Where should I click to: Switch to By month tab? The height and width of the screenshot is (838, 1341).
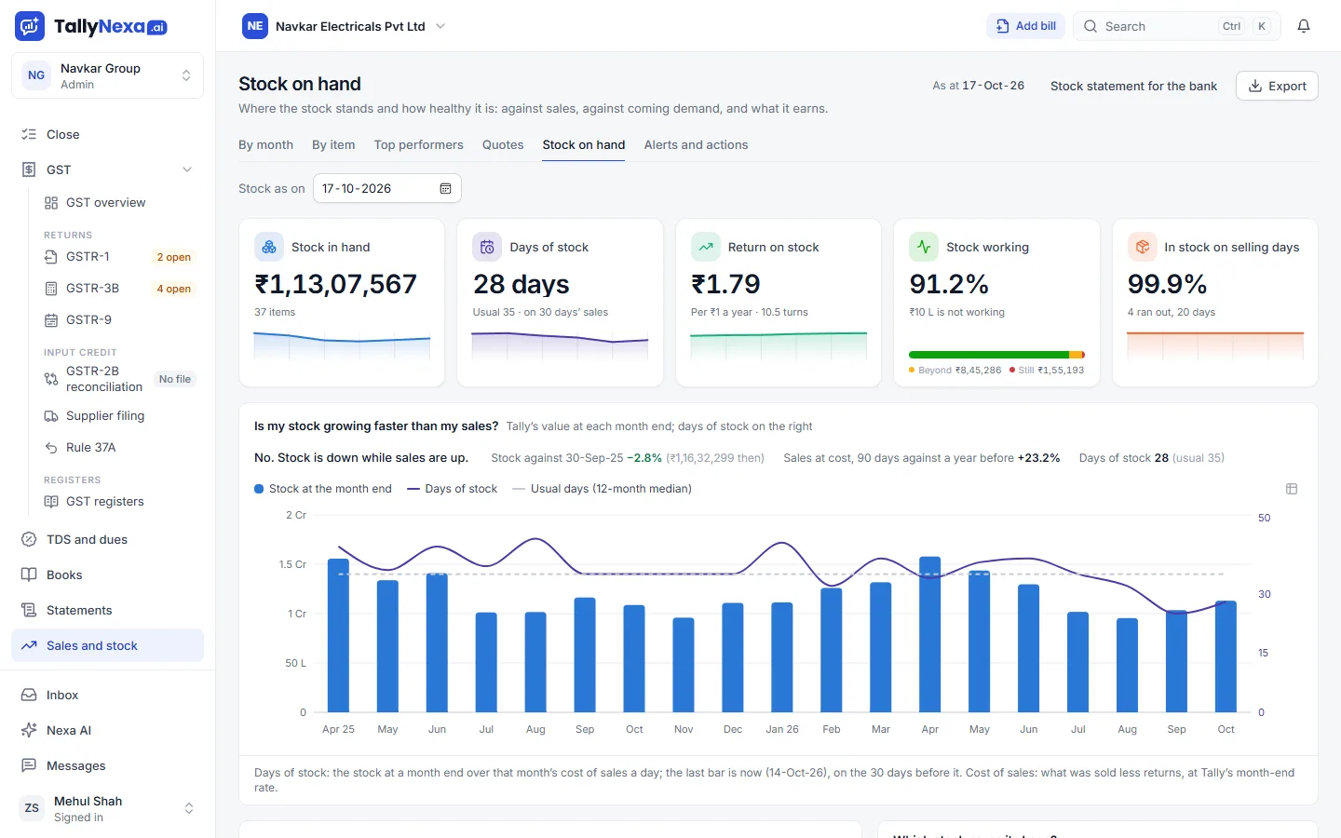[265, 144]
